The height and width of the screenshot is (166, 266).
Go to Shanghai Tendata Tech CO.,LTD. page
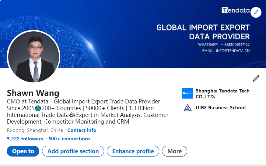tap(222, 94)
